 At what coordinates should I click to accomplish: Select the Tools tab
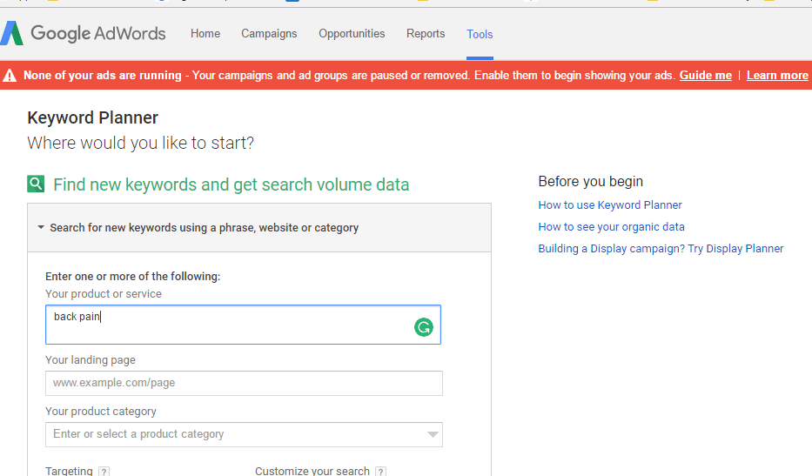click(x=480, y=34)
